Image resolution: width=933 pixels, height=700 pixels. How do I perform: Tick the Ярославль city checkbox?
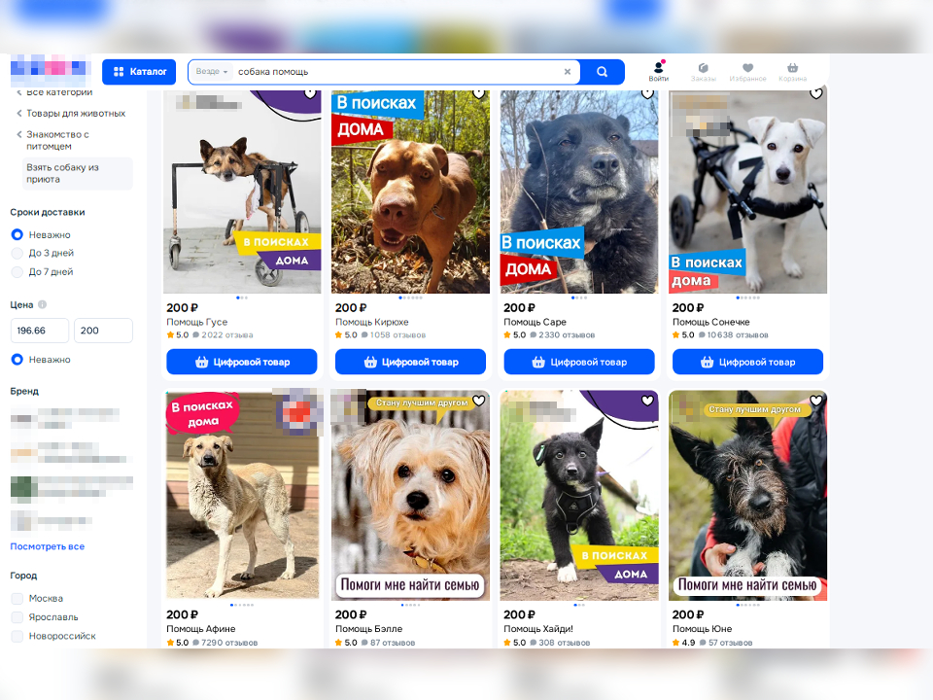click(x=17, y=617)
